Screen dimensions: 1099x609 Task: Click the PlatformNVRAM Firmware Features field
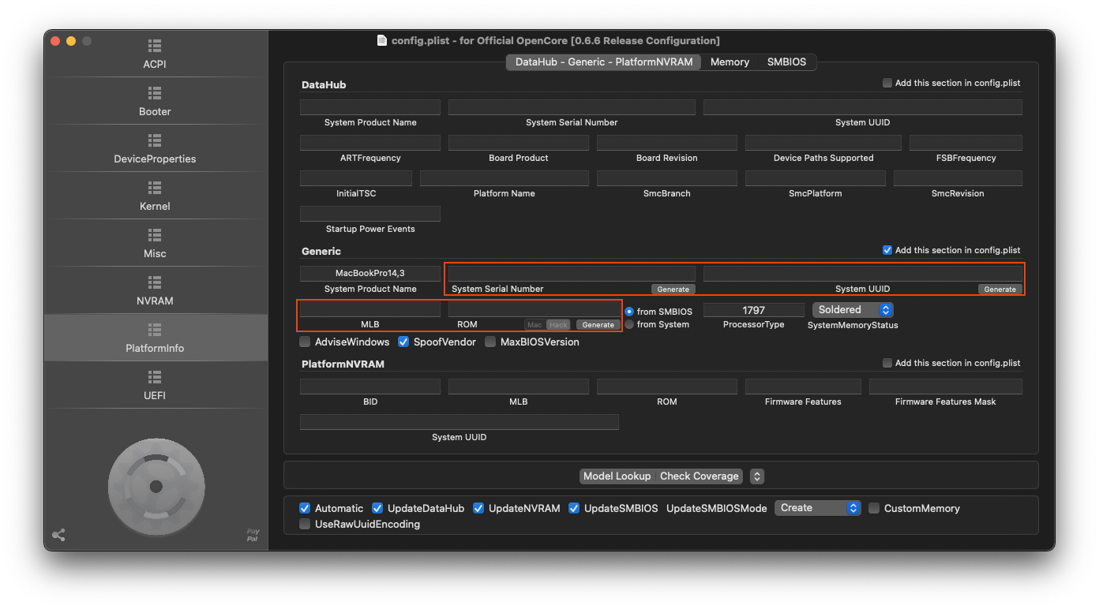click(x=803, y=387)
